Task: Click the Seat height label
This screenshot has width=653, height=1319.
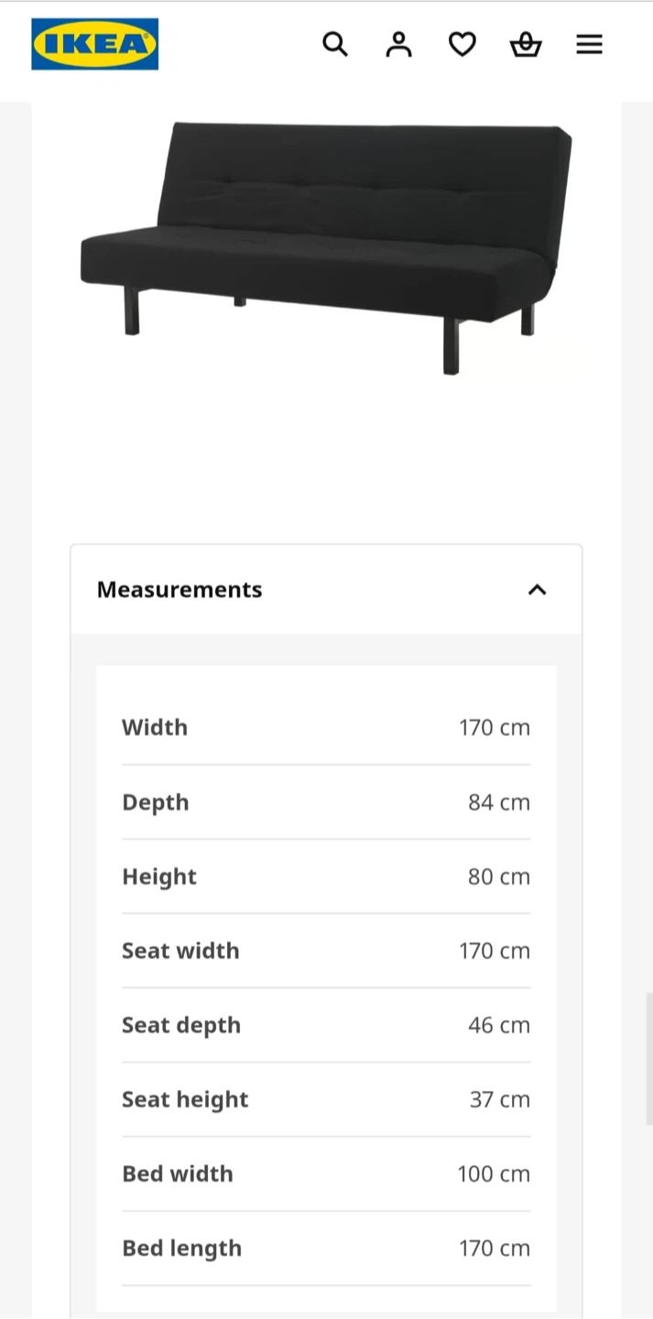Action: coord(185,1099)
